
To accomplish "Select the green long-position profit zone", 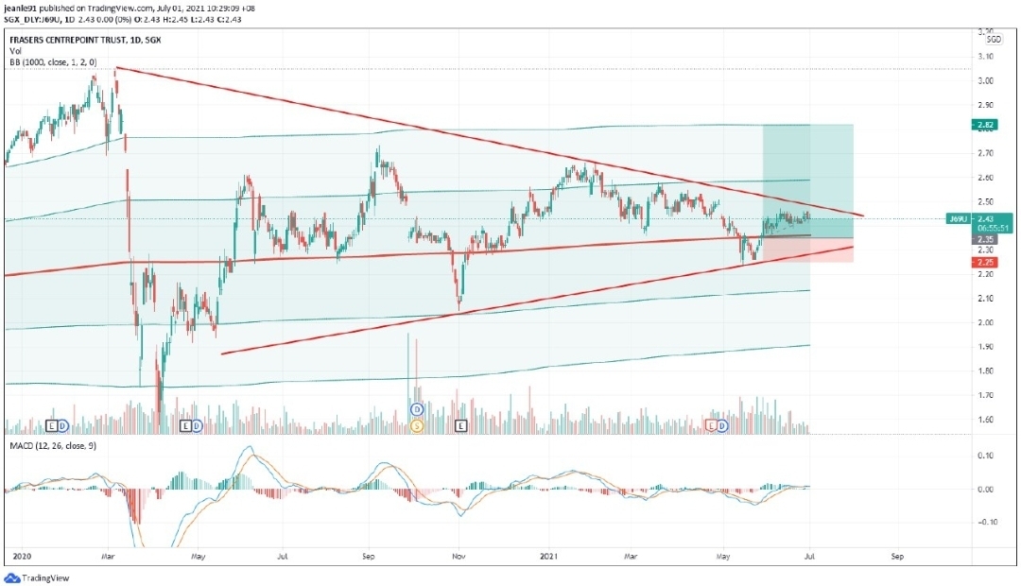I will [x=807, y=181].
